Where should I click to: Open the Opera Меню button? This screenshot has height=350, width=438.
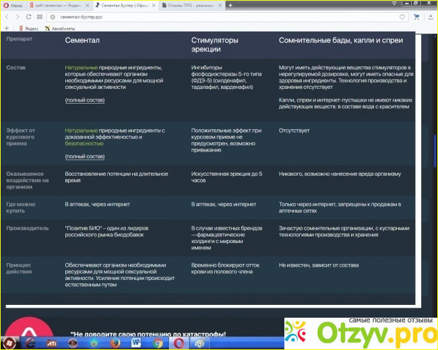coord(13,5)
